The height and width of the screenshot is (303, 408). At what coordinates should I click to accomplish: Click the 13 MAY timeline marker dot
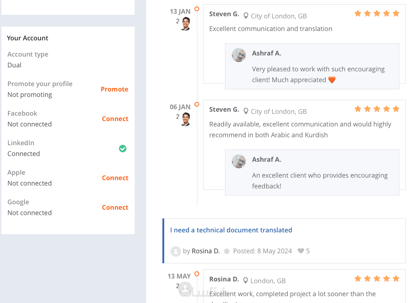(x=197, y=274)
